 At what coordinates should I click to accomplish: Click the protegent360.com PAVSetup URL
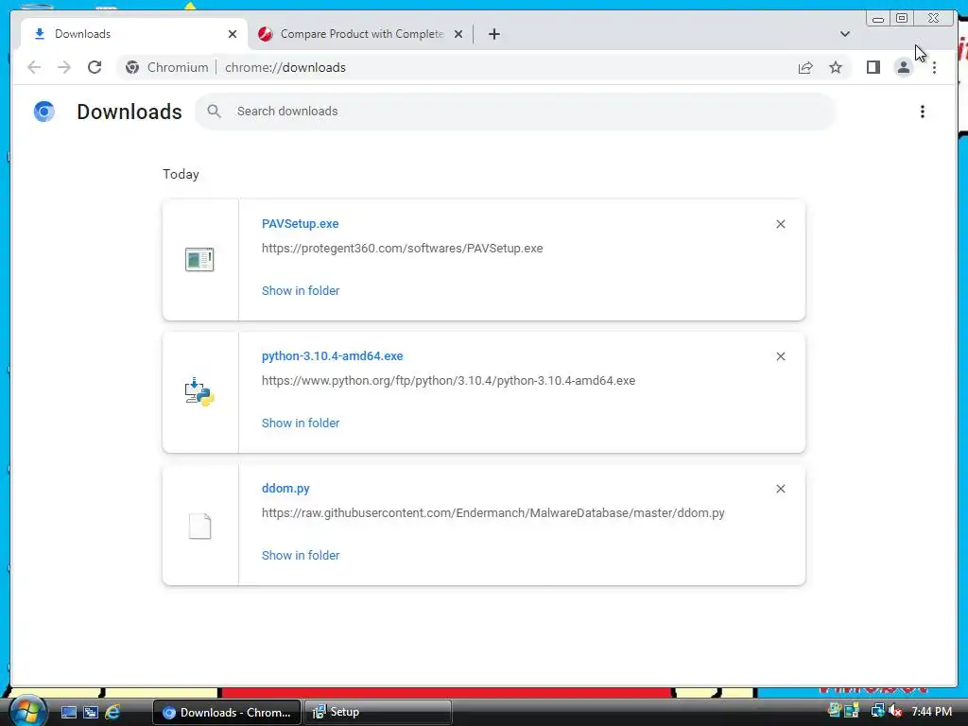pos(403,249)
